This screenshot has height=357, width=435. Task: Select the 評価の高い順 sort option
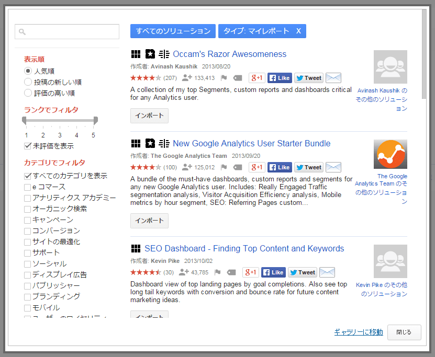point(28,93)
